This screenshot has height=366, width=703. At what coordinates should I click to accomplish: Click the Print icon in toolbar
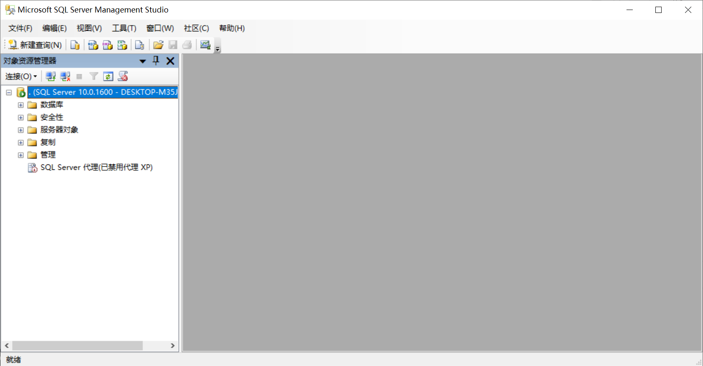point(187,45)
